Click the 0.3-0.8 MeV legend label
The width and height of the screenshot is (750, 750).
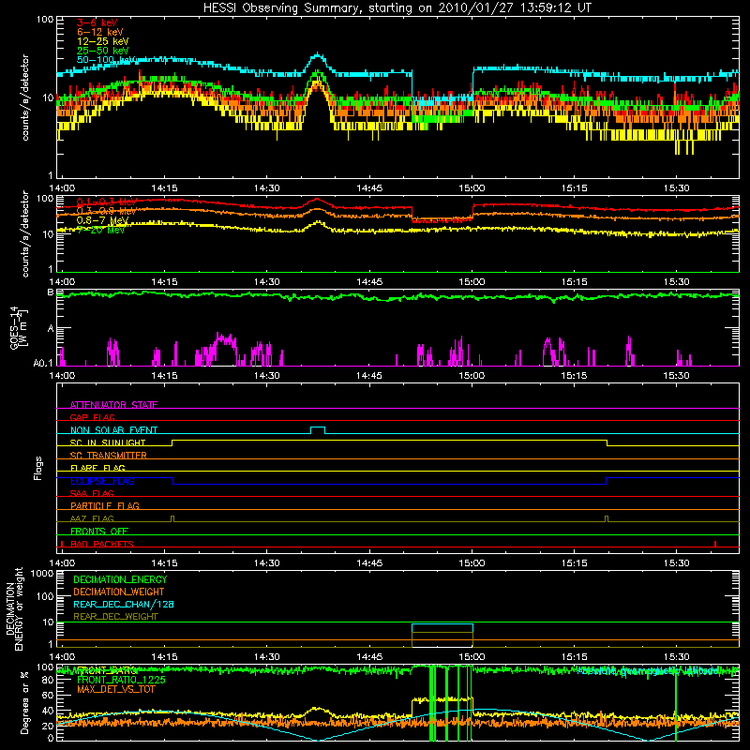point(107,211)
